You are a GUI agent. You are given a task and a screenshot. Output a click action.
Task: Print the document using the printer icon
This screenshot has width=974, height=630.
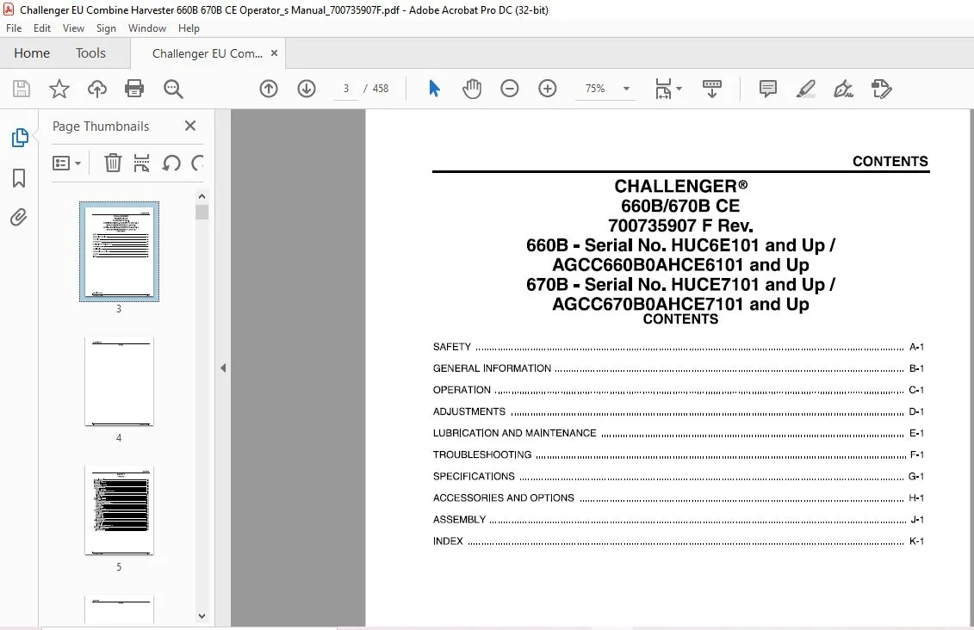tap(134, 89)
